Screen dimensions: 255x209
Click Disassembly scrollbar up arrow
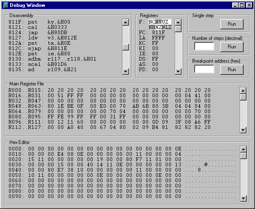coord(125,22)
